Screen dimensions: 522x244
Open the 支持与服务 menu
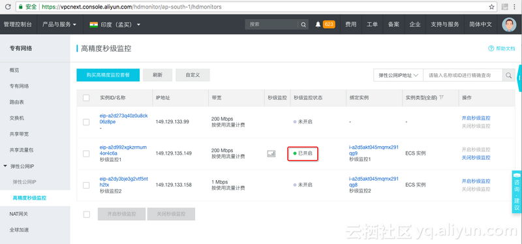[445, 24]
